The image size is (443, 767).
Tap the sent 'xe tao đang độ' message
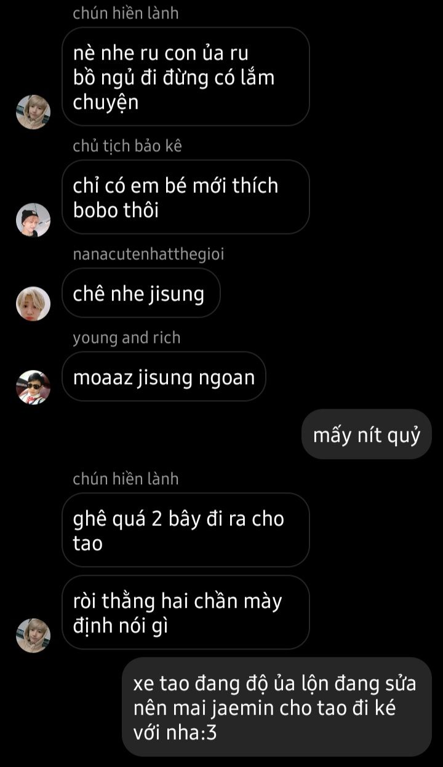pyautogui.click(x=277, y=707)
